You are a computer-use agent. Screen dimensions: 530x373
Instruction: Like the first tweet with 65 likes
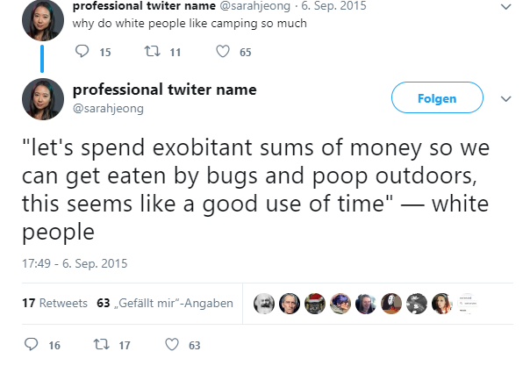pyautogui.click(x=223, y=52)
